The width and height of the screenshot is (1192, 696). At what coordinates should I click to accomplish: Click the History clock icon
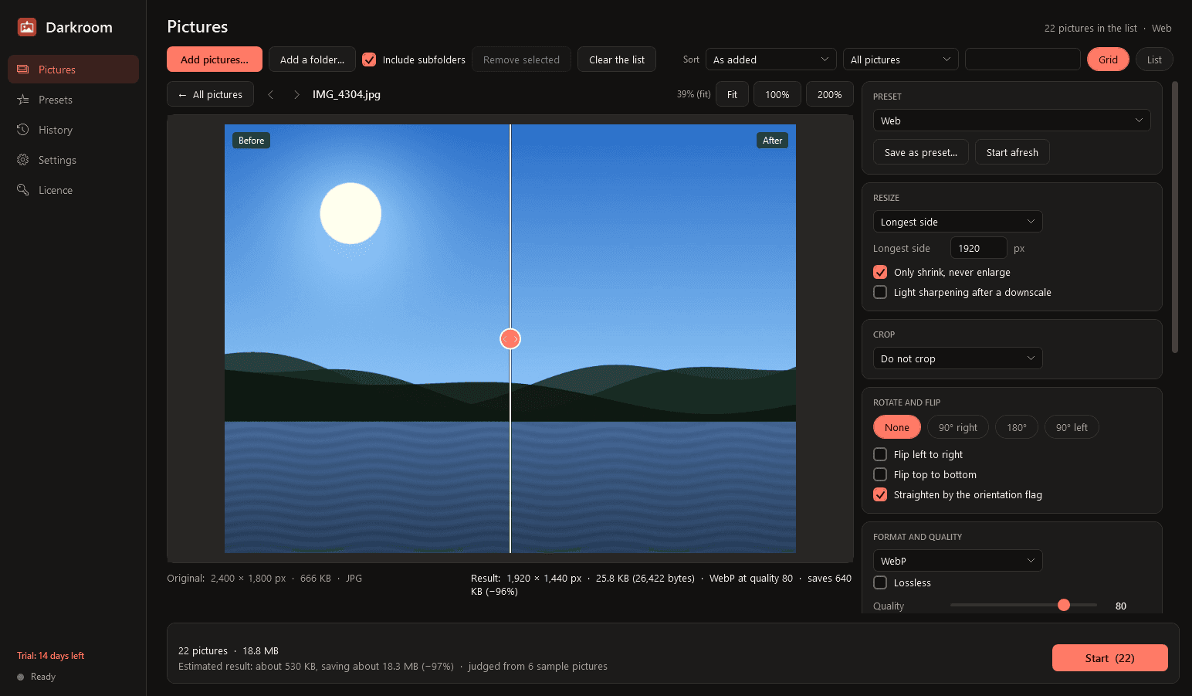[23, 130]
